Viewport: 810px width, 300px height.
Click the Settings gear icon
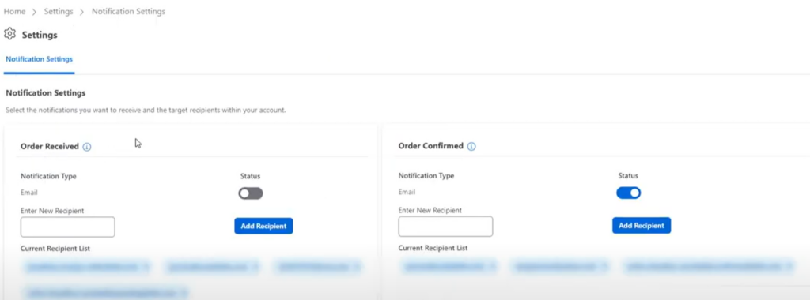click(9, 34)
